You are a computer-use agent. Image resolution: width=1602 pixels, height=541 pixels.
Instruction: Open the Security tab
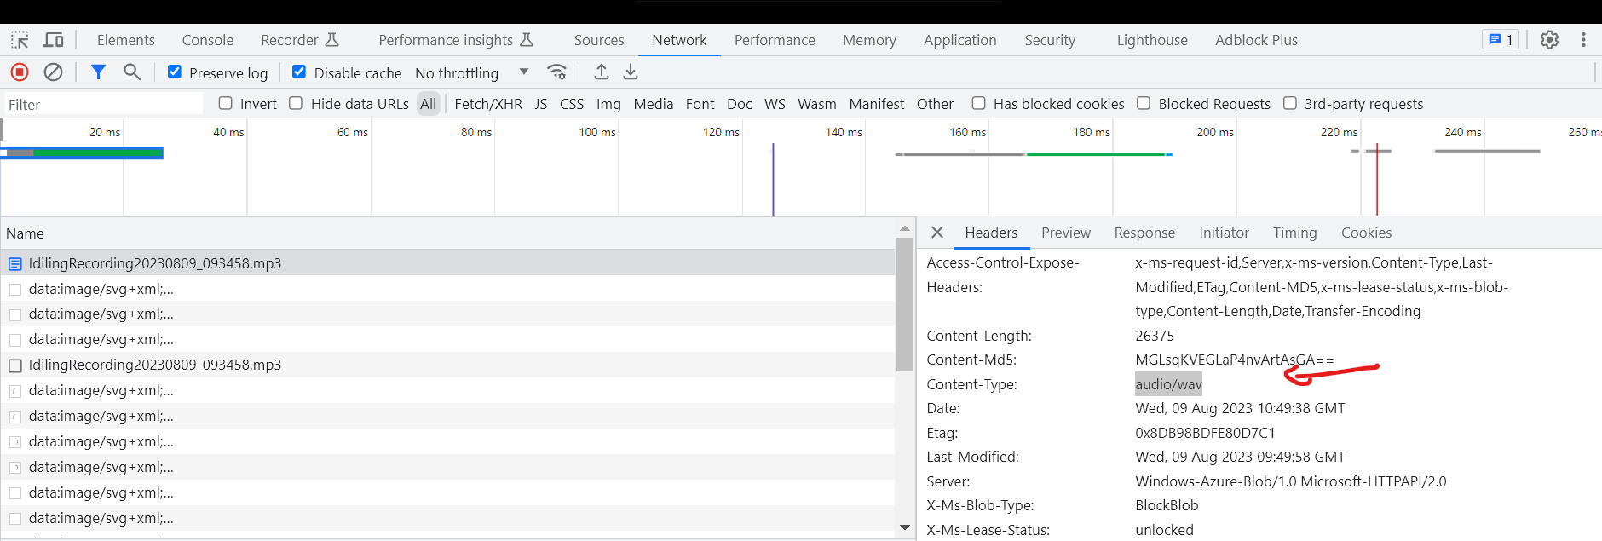1050,40
